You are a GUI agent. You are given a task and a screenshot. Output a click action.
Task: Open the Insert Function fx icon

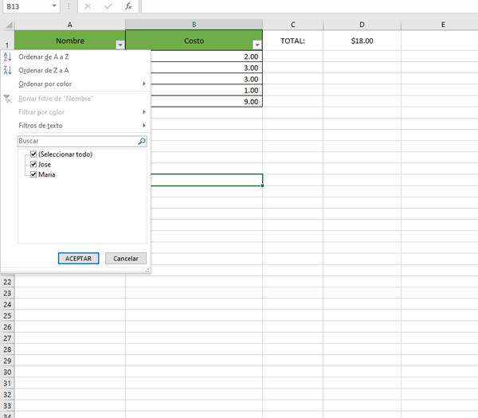[x=128, y=6]
